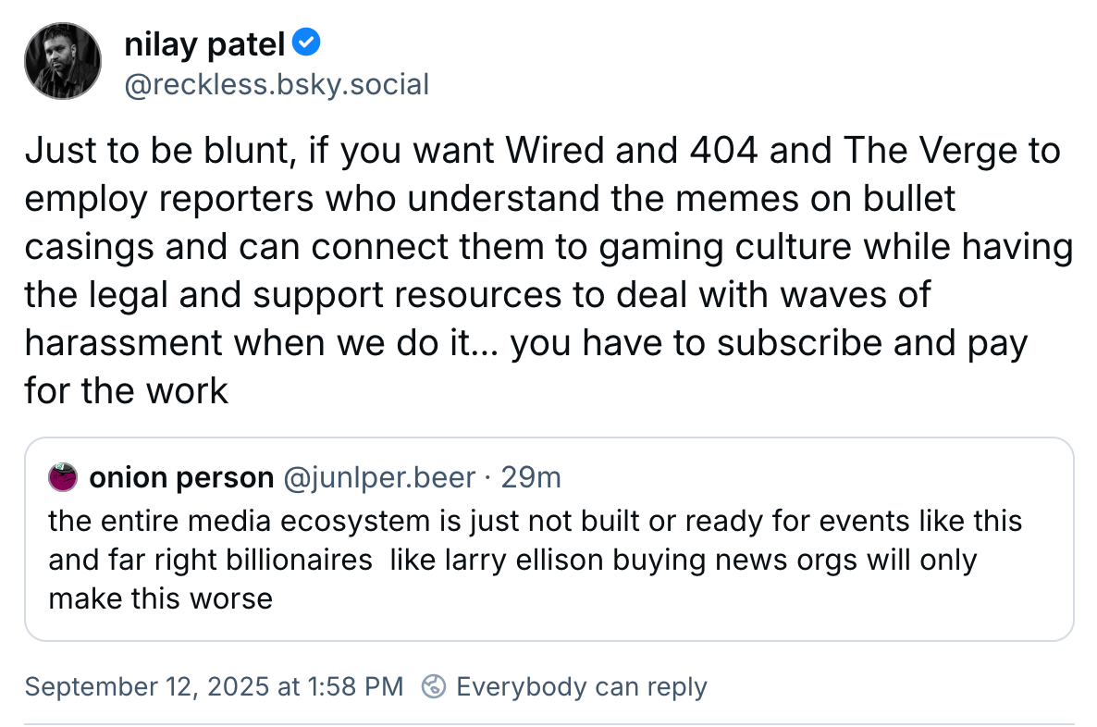Click the 29m timestamp on quoted post
This screenshot has width=1097, height=727.
click(x=530, y=477)
